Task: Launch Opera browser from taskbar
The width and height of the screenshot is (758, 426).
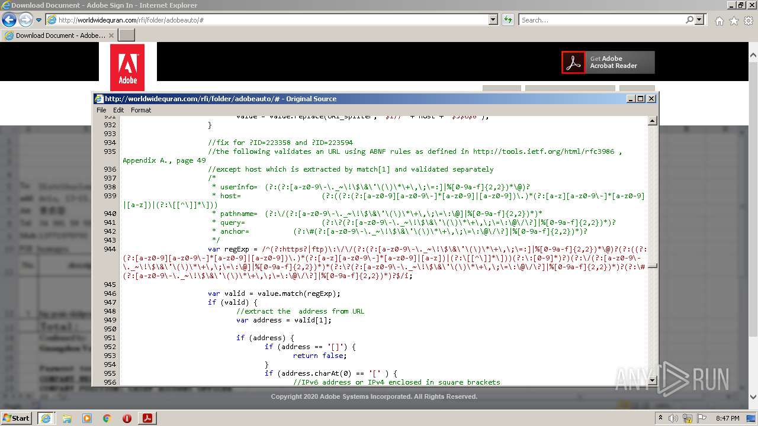Action: (x=127, y=418)
